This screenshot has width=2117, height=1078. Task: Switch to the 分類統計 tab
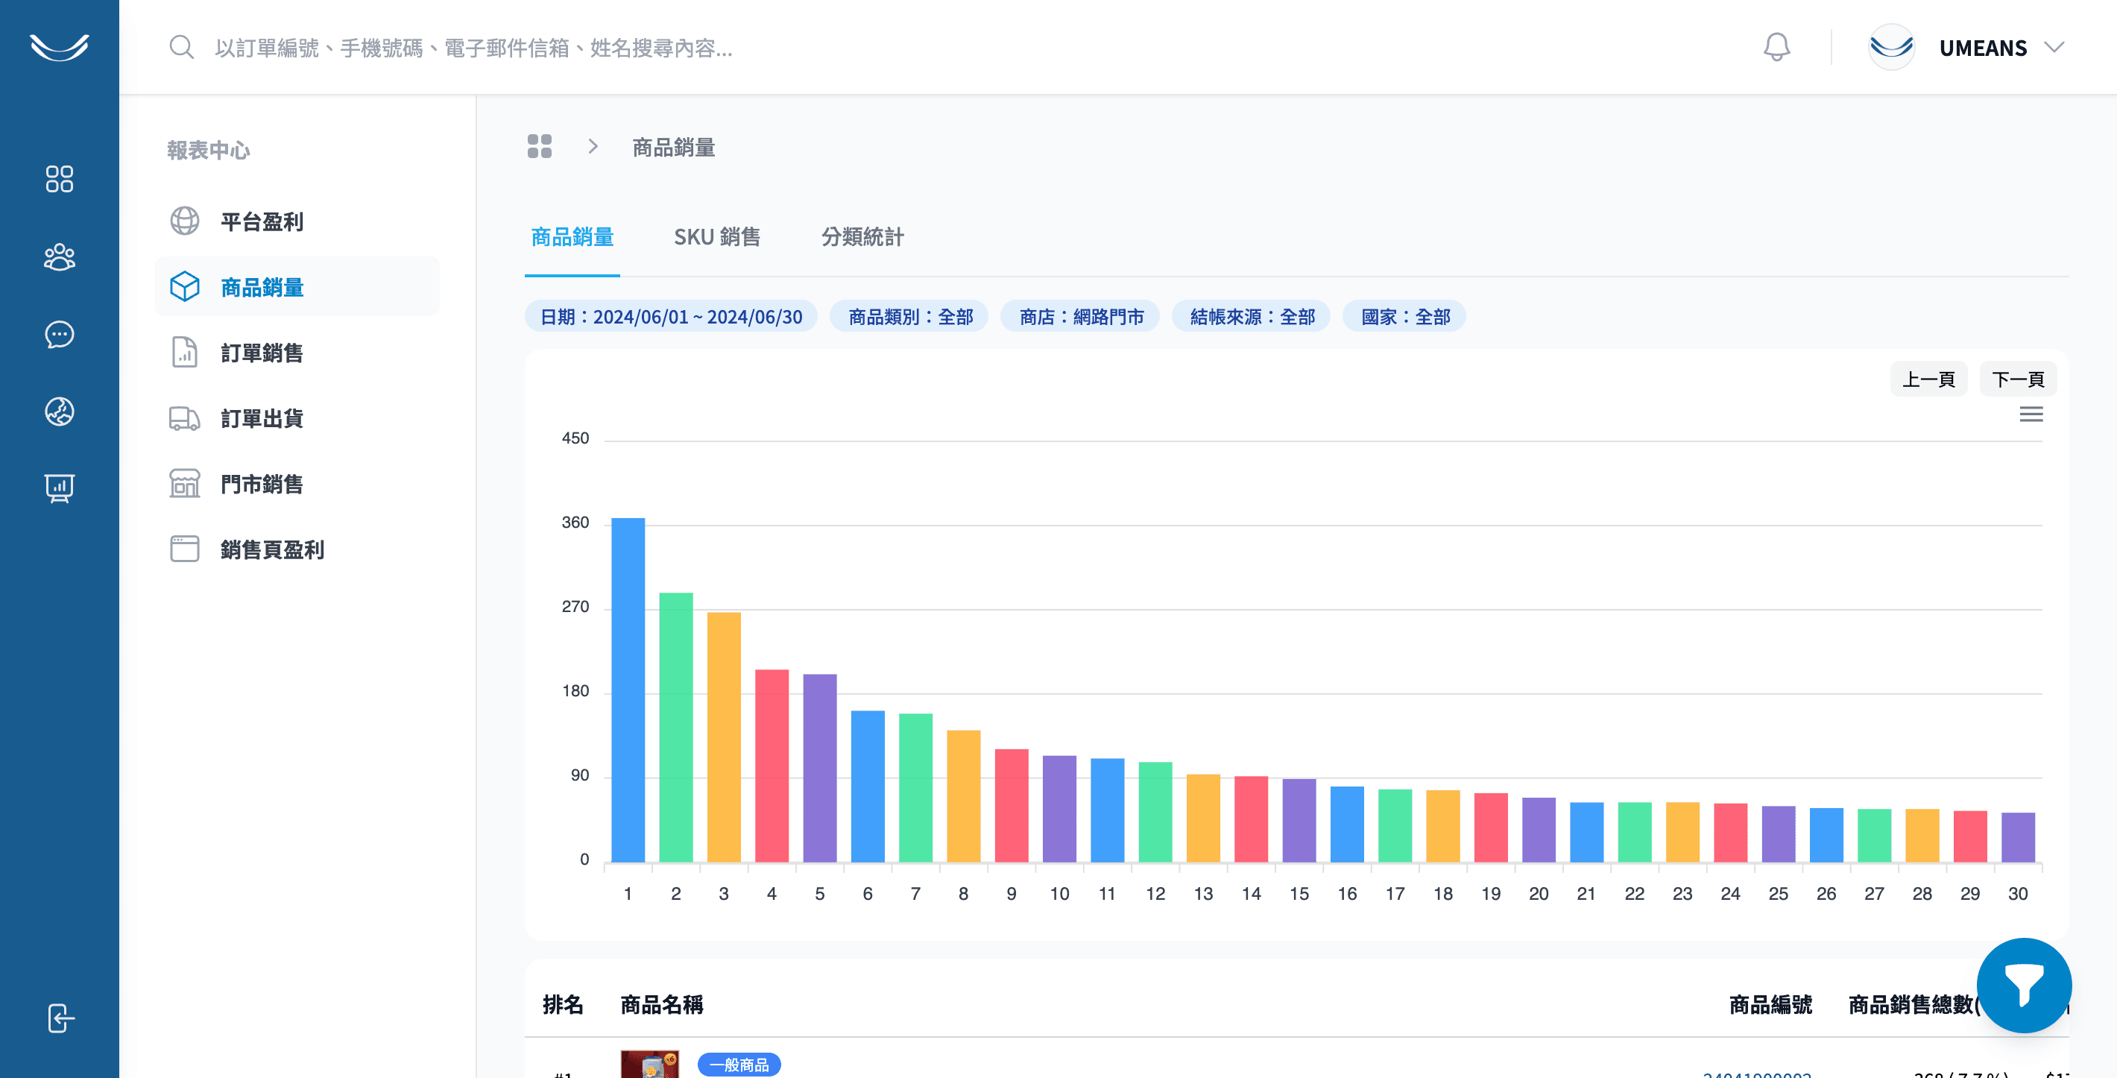pos(862,238)
